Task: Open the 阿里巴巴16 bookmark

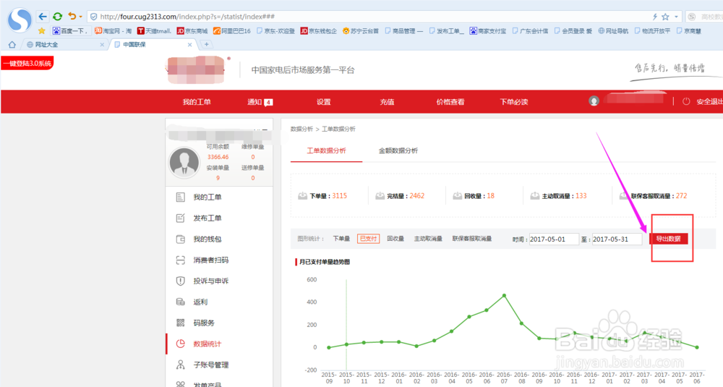Action: pyautogui.click(x=232, y=31)
